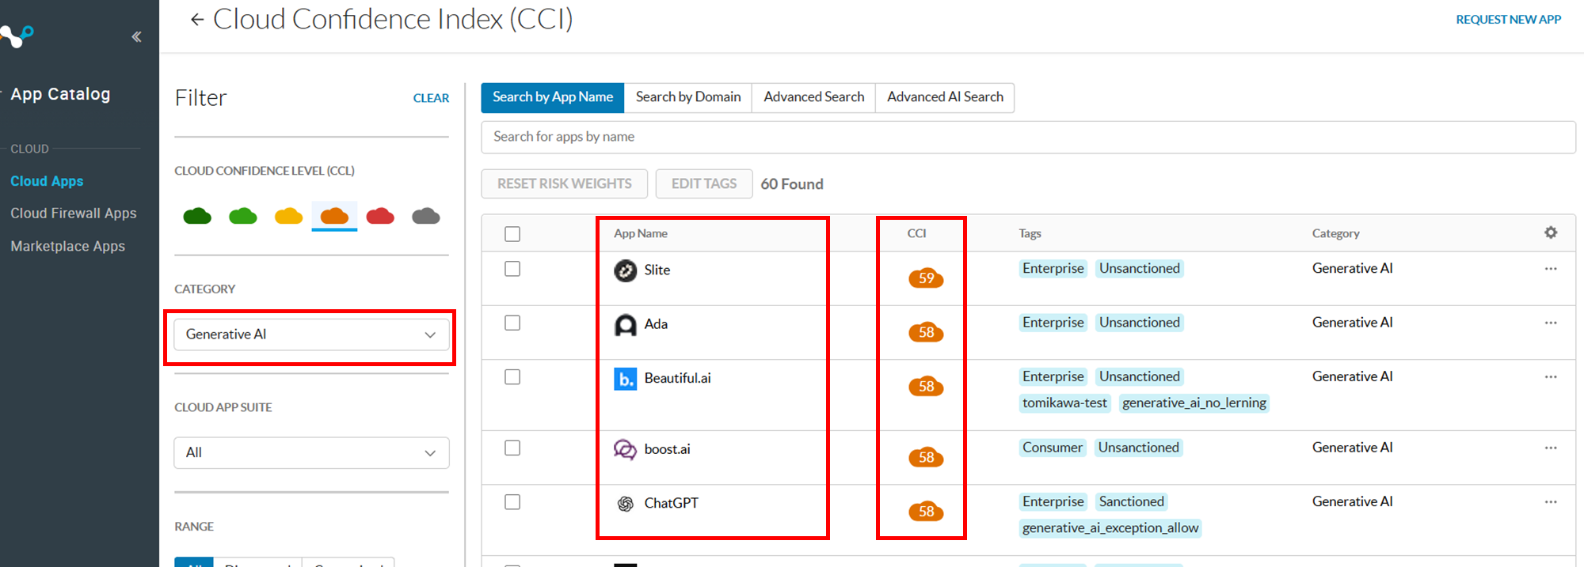Open the boost.ai app name link
Screen dimensions: 1584x567
pos(668,449)
